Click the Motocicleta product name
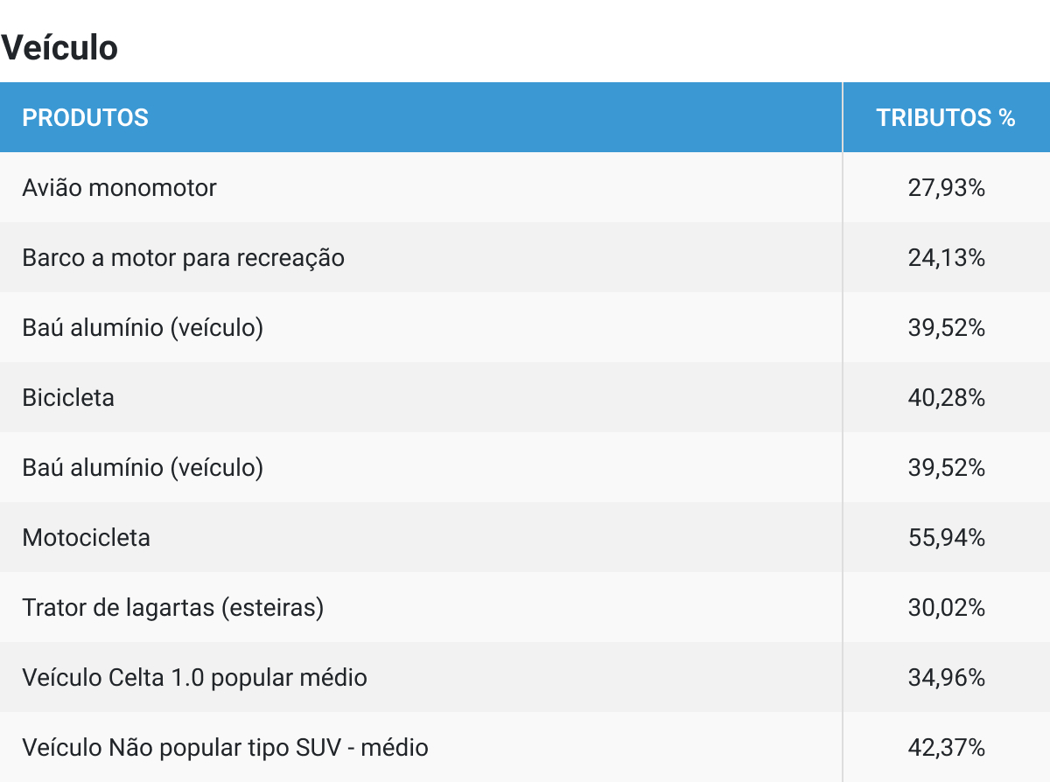The width and height of the screenshot is (1050, 782). 86,537
